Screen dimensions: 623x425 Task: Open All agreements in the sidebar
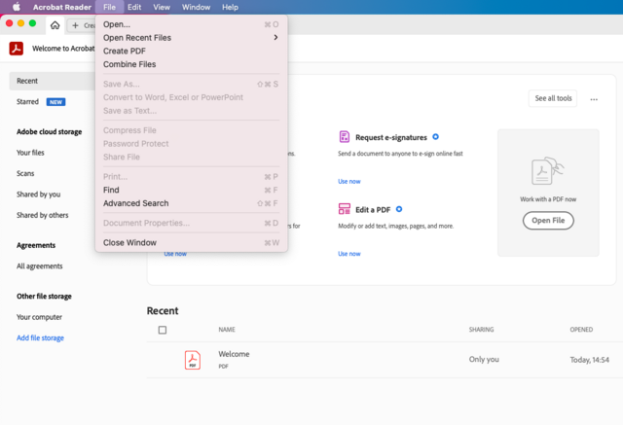click(x=39, y=266)
